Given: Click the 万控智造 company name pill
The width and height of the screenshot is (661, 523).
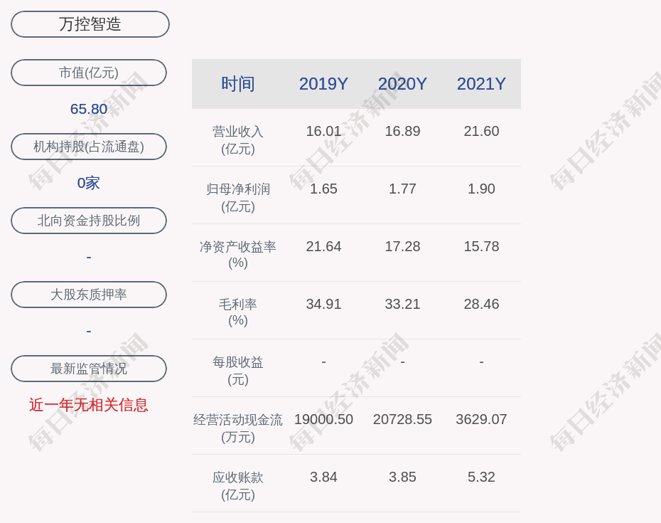Looking at the screenshot, I should click(x=90, y=24).
